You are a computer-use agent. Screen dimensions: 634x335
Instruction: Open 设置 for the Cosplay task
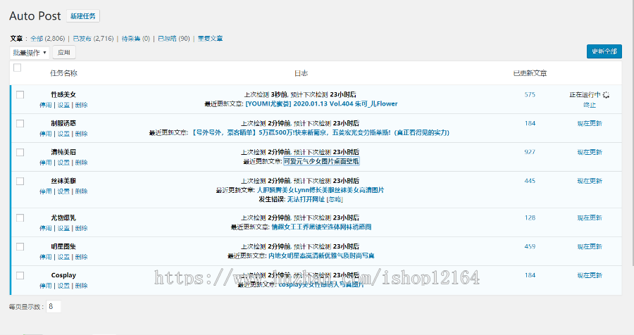tap(63, 285)
